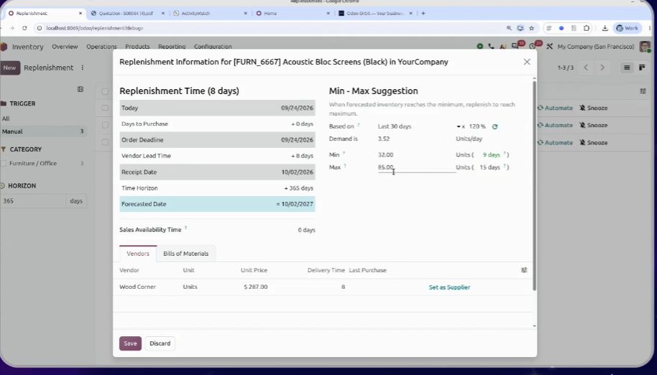Show help for Sales Availability Time

tap(185, 228)
